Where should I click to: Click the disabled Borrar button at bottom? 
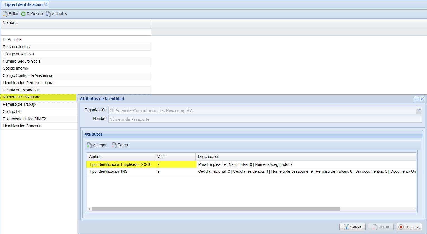point(381,227)
